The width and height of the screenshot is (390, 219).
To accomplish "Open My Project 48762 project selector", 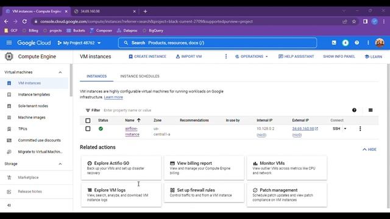I will pyautogui.click(x=79, y=43).
